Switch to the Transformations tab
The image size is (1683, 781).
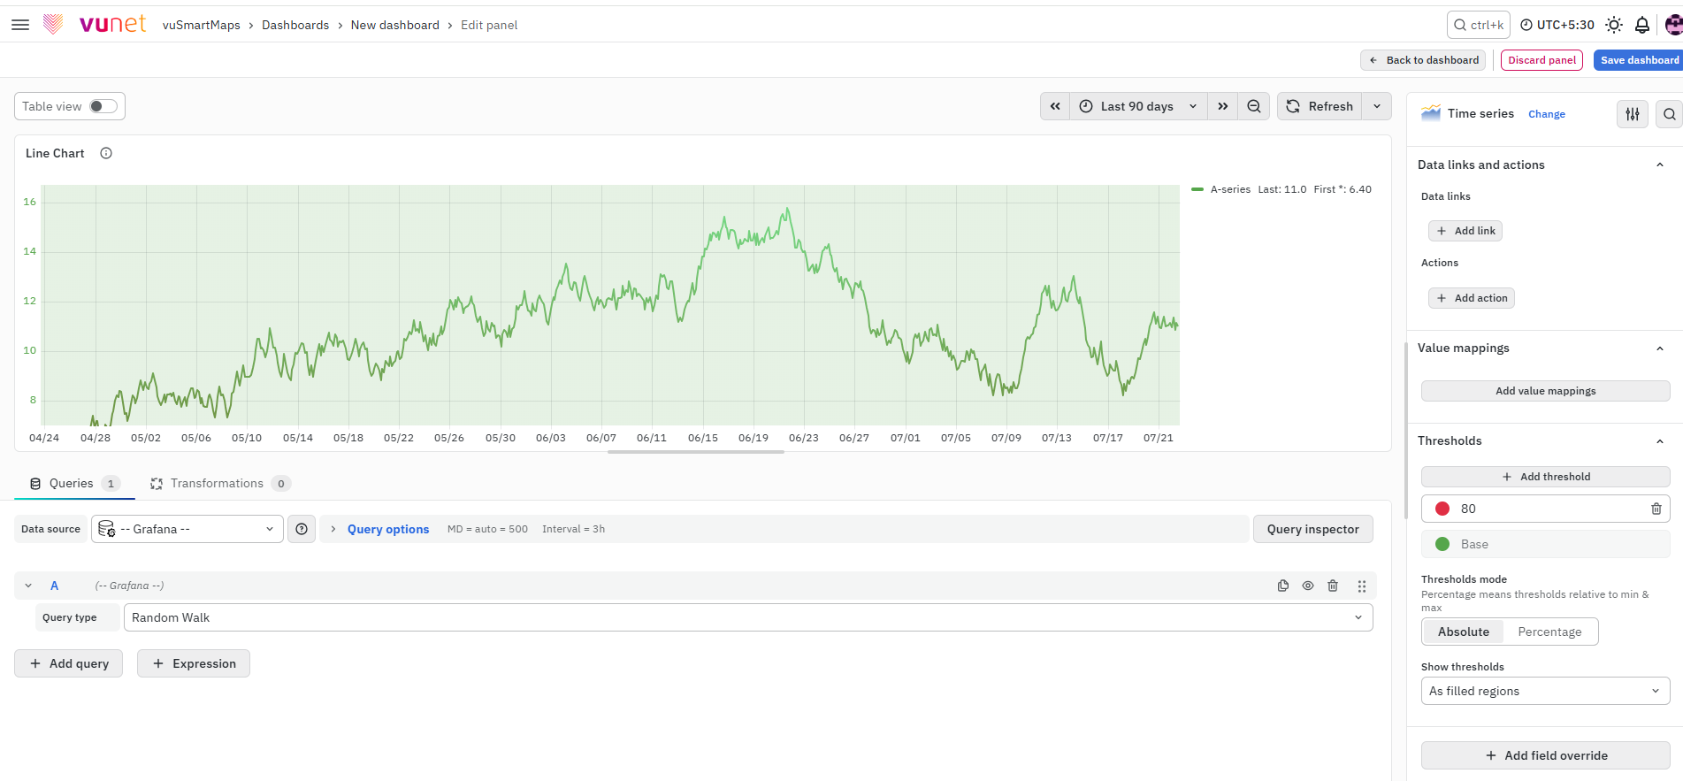pyautogui.click(x=218, y=483)
